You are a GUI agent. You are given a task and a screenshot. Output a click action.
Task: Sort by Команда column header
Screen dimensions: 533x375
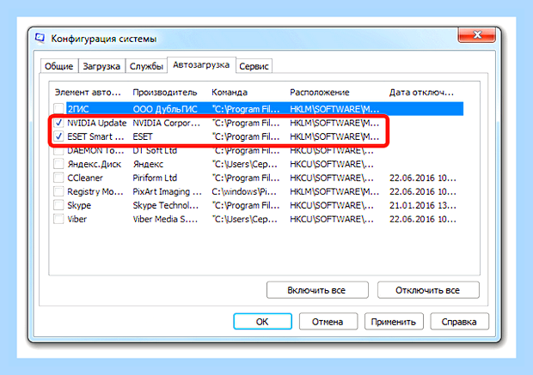pyautogui.click(x=230, y=93)
